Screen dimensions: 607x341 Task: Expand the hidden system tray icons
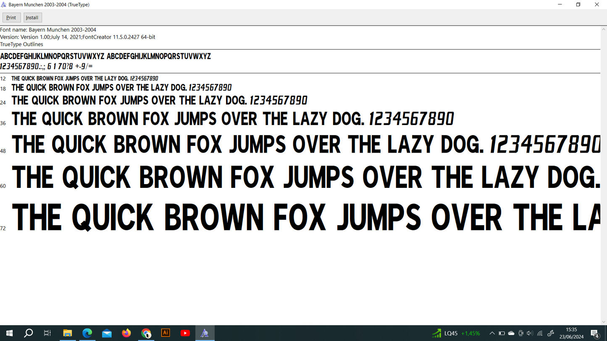(x=492, y=333)
